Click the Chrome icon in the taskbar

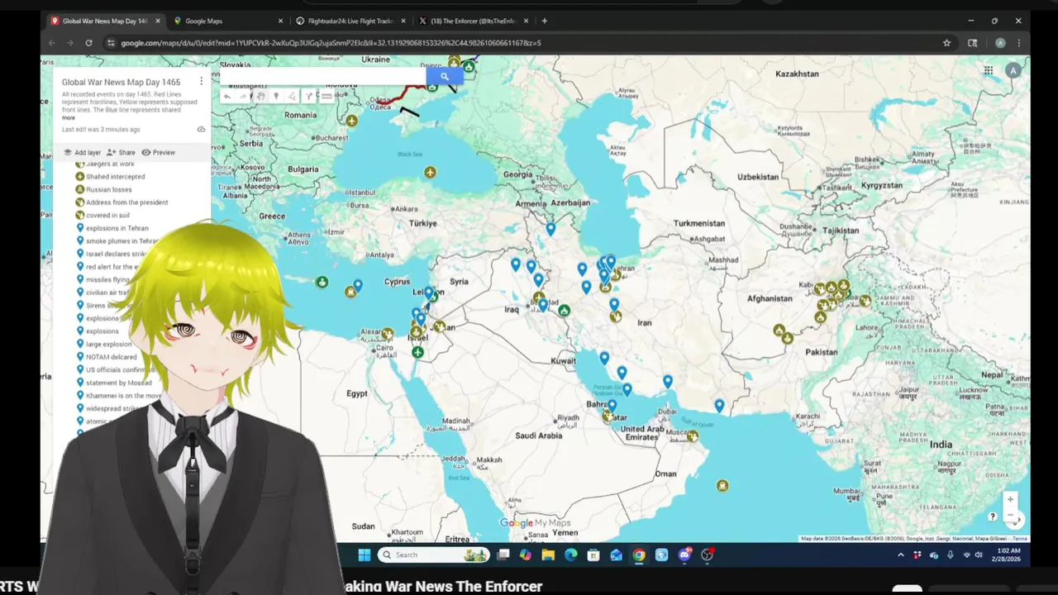coord(639,555)
